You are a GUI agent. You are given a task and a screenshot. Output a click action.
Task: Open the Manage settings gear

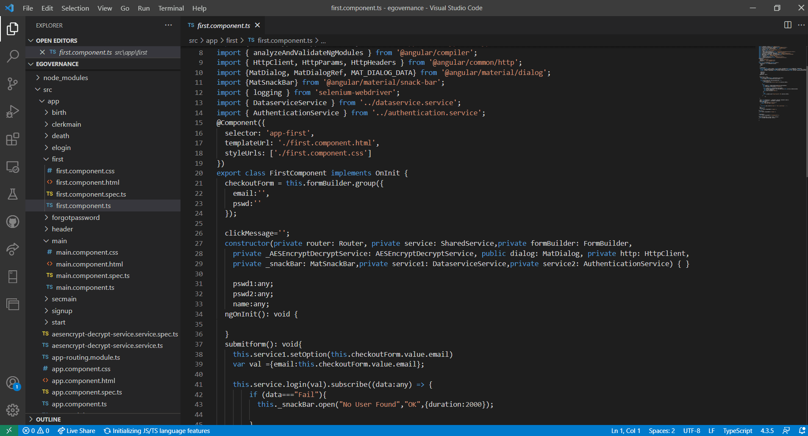pyautogui.click(x=13, y=410)
